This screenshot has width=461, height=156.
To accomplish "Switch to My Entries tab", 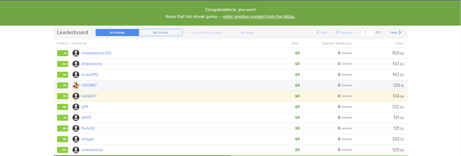I will point(161,33).
